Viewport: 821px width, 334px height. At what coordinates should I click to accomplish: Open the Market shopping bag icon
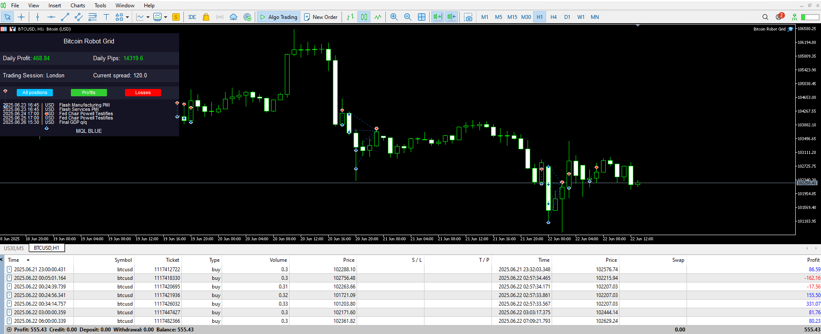[206, 17]
